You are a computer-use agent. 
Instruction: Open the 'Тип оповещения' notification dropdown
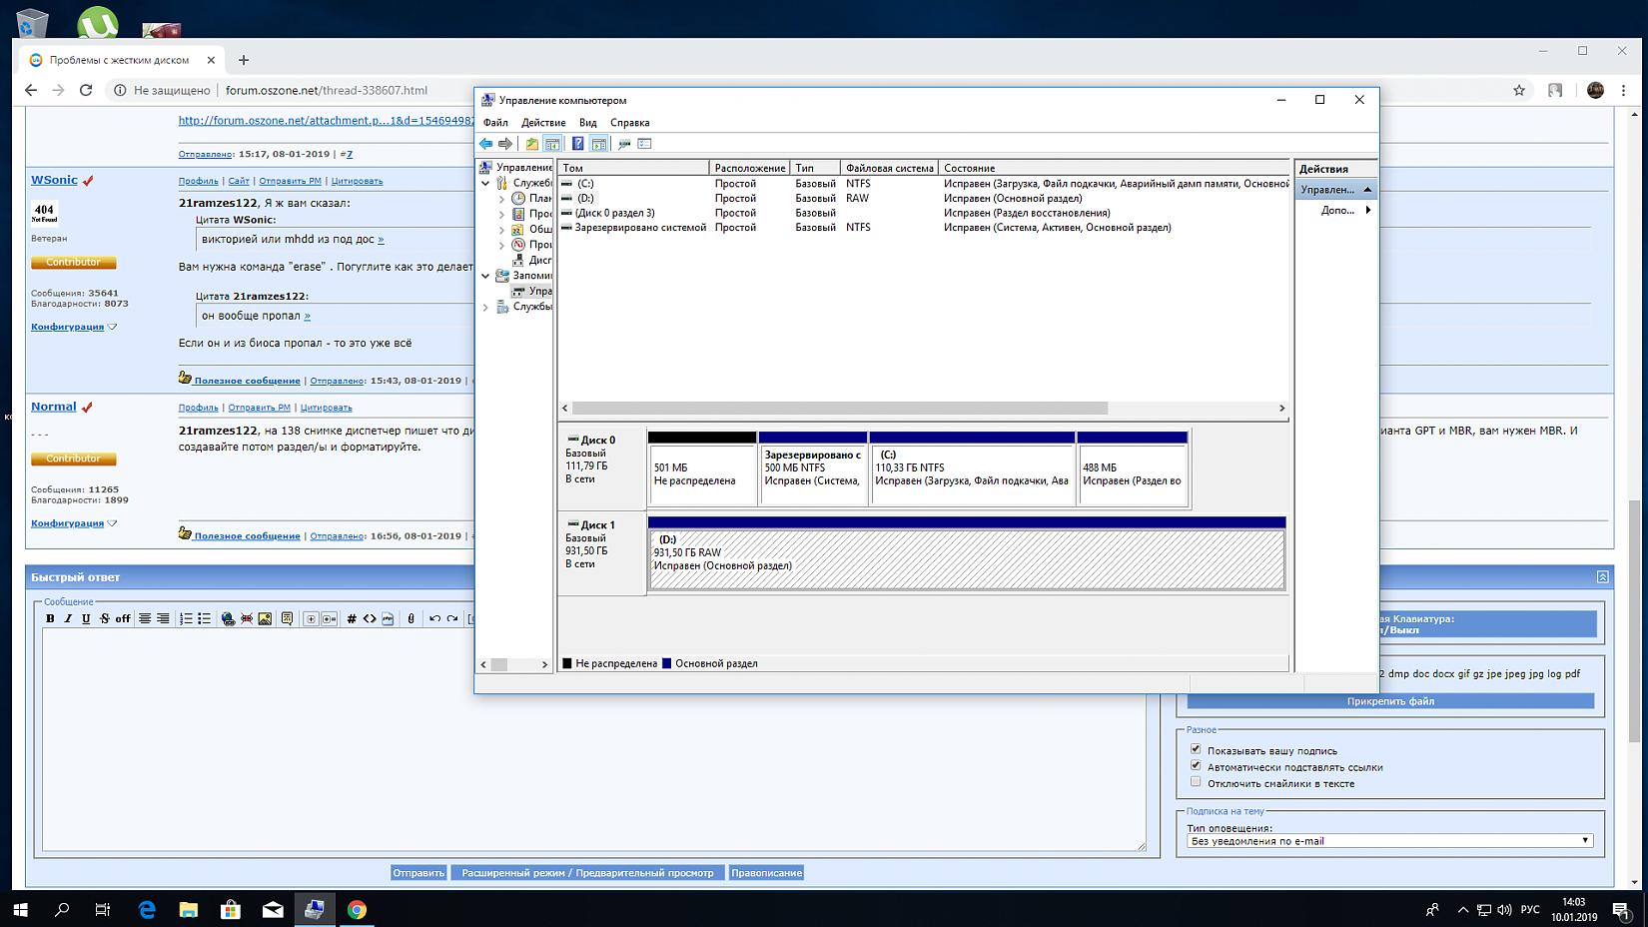coord(1389,841)
